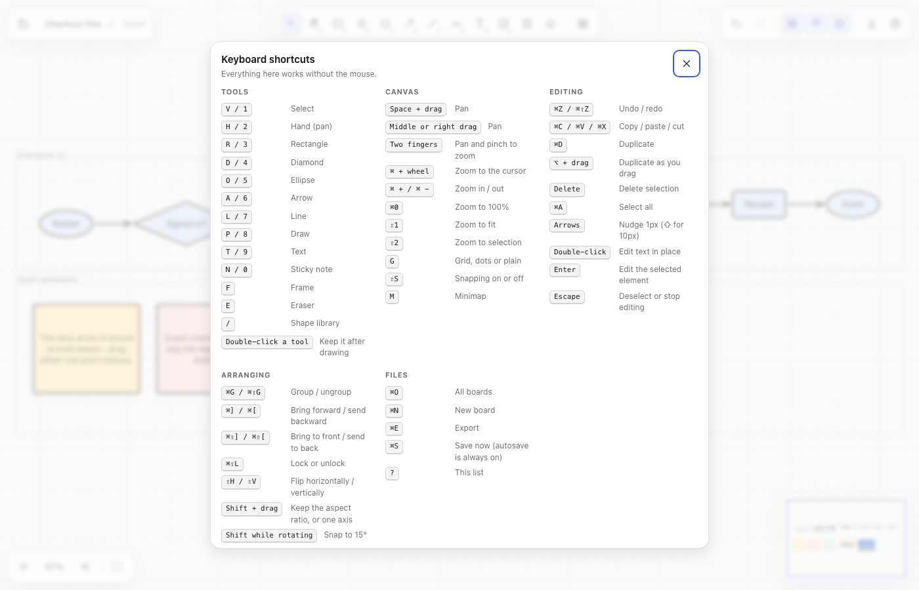Click the 'Zoom to 100%' description
This screenshot has width=919, height=590.
point(482,207)
